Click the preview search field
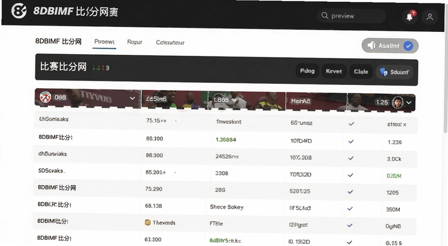448x246 pixels. pyautogui.click(x=351, y=16)
